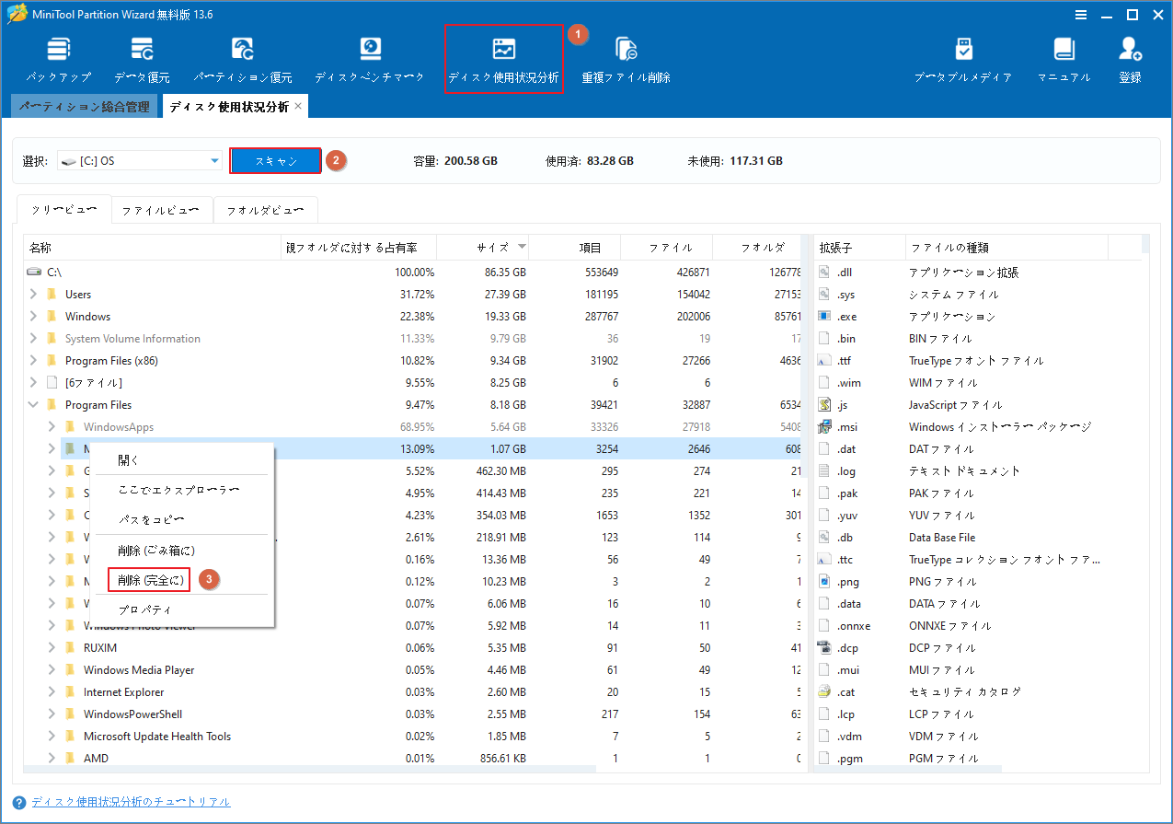Viewport: 1173px width, 824px height.
Task: Open the drive selection dropdown
Action: tap(214, 161)
